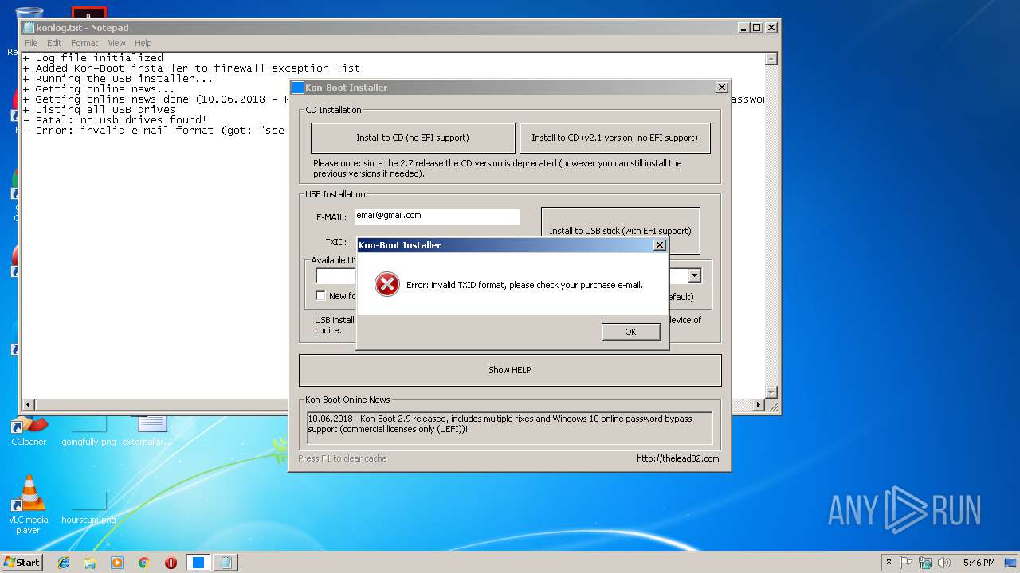Maximize the Notepad window

pos(756,27)
